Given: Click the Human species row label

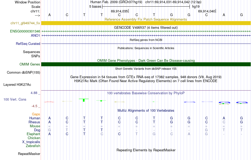Looking at the screenshot, I should (35, 118).
